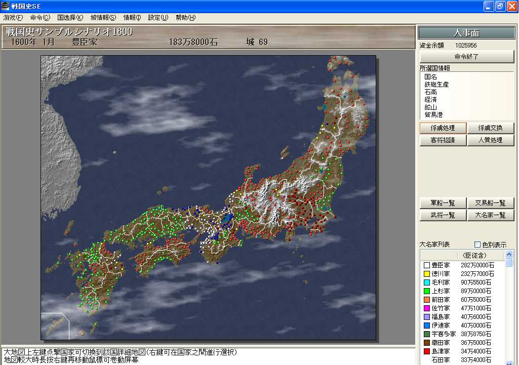Select 徳川家 in the daimyo list
519x365 pixels.
pyautogui.click(x=441, y=274)
